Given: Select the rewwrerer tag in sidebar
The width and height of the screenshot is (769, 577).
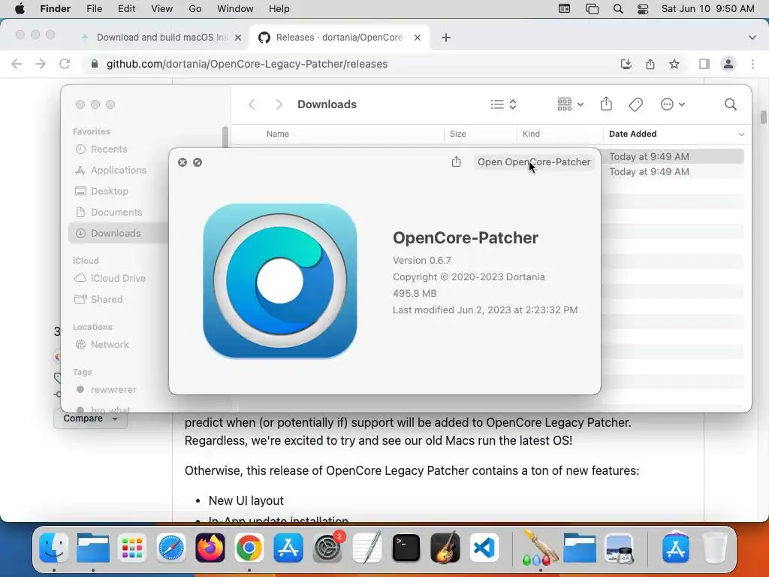Looking at the screenshot, I should point(113,390).
